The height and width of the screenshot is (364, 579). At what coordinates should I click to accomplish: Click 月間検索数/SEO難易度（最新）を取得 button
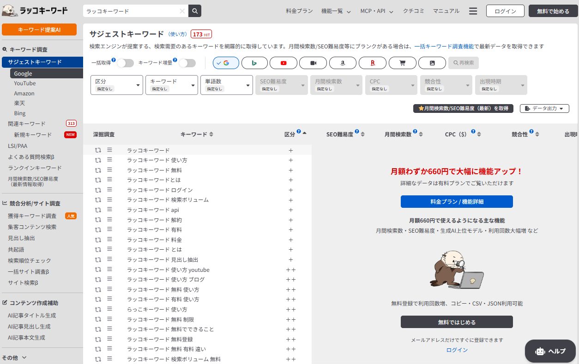pyautogui.click(x=463, y=108)
